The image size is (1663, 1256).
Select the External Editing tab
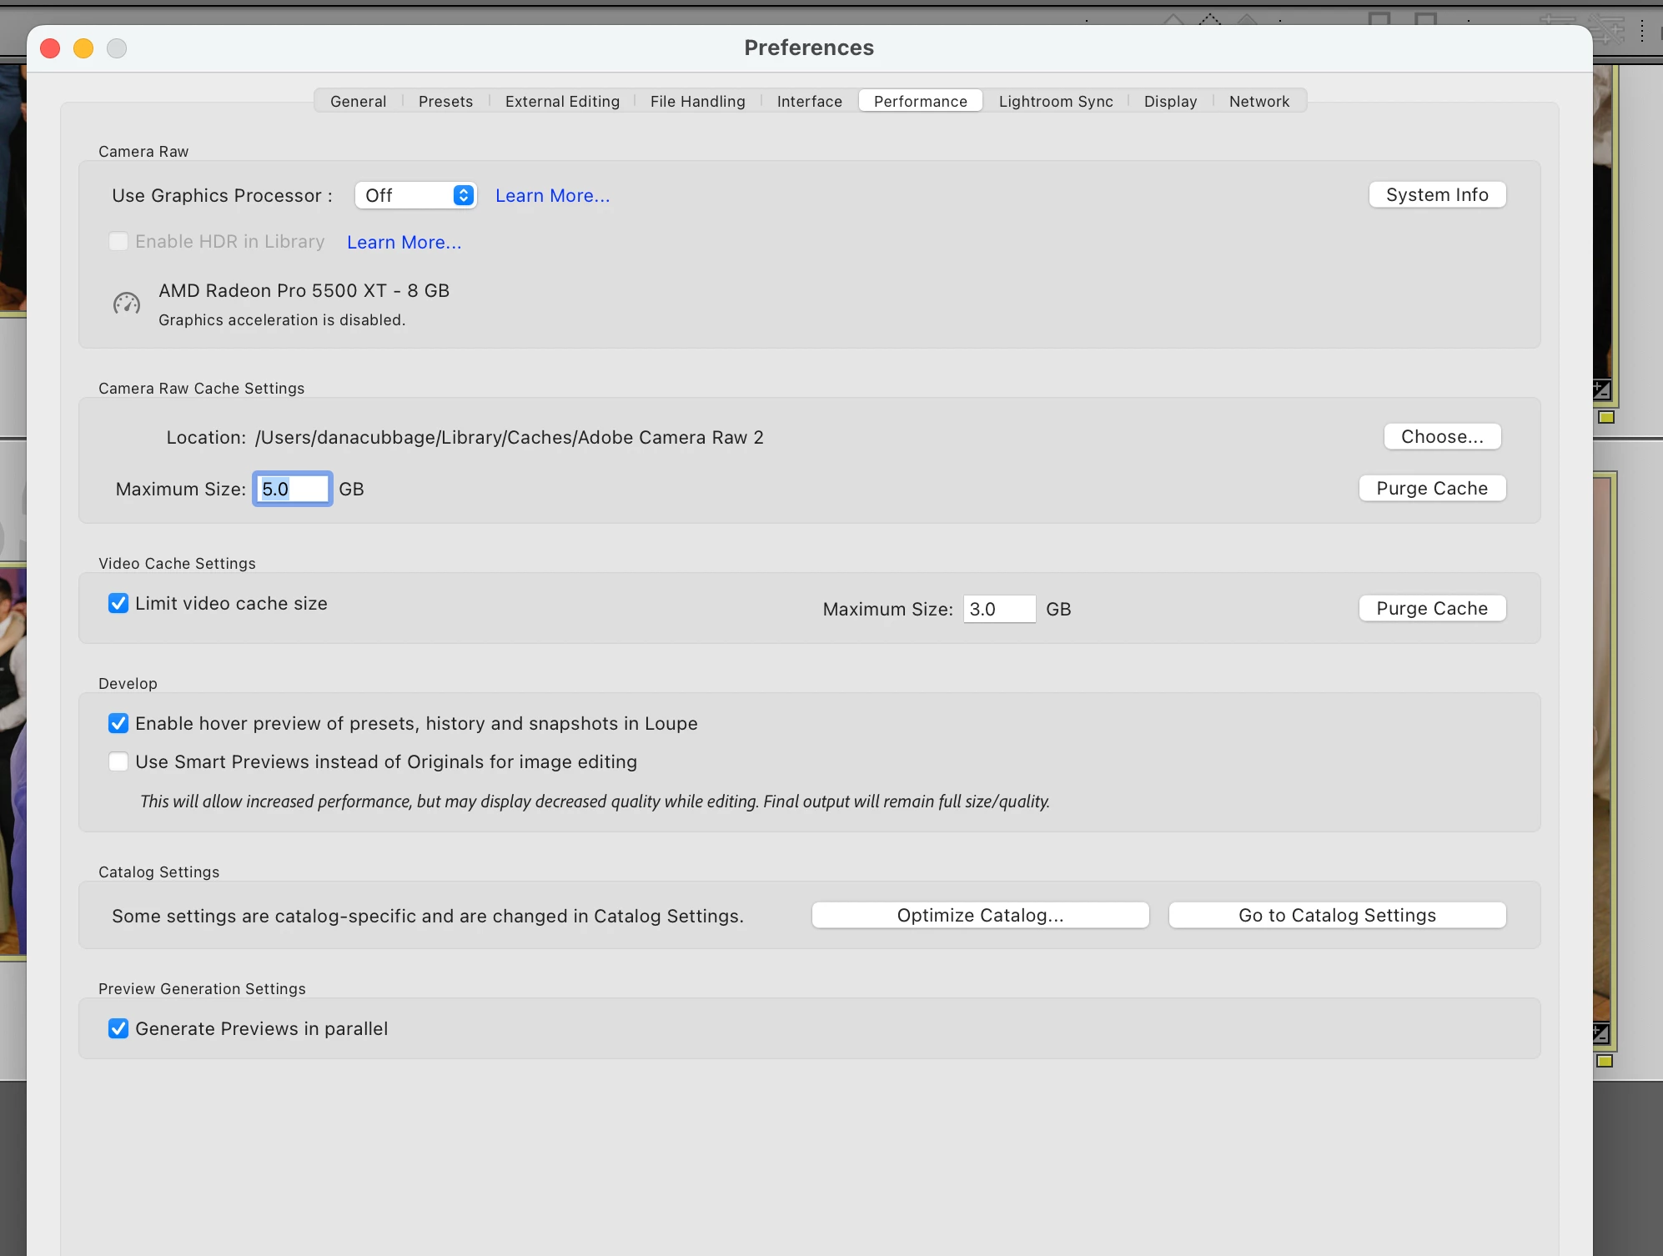pos(562,101)
